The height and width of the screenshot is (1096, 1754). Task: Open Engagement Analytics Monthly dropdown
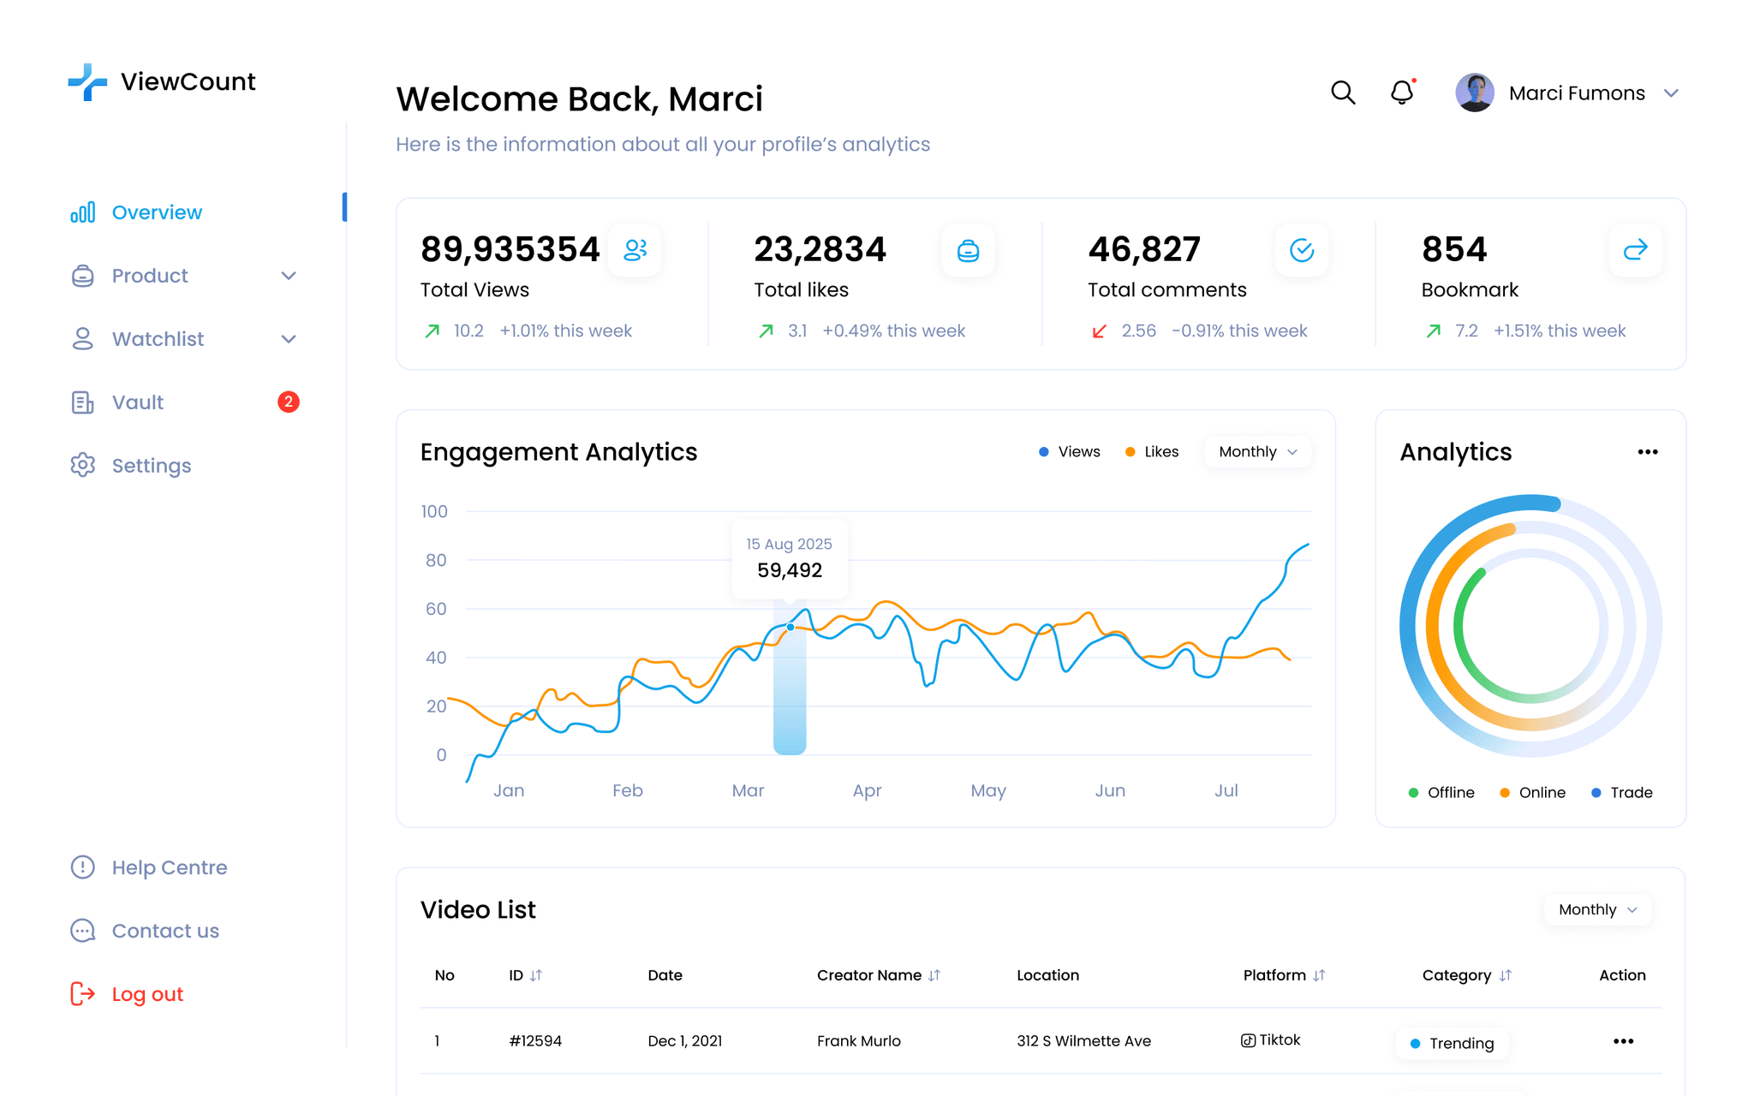[1257, 452]
